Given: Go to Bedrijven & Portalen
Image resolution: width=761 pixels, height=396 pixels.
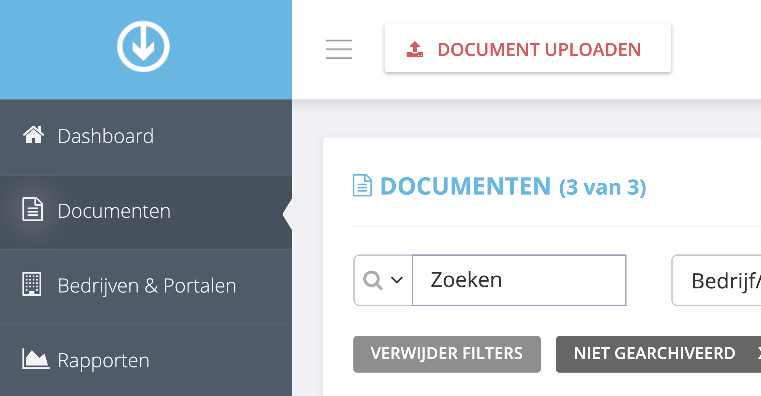Looking at the screenshot, I should click(146, 286).
